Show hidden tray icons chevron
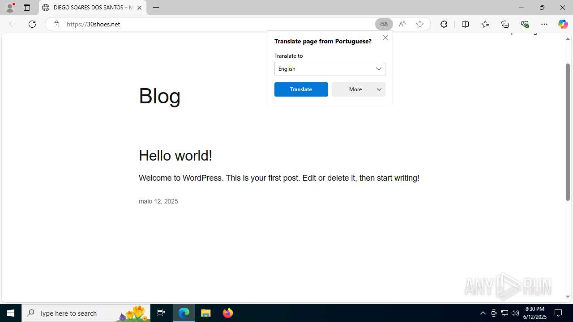The height and width of the screenshot is (322, 573). pyautogui.click(x=483, y=313)
